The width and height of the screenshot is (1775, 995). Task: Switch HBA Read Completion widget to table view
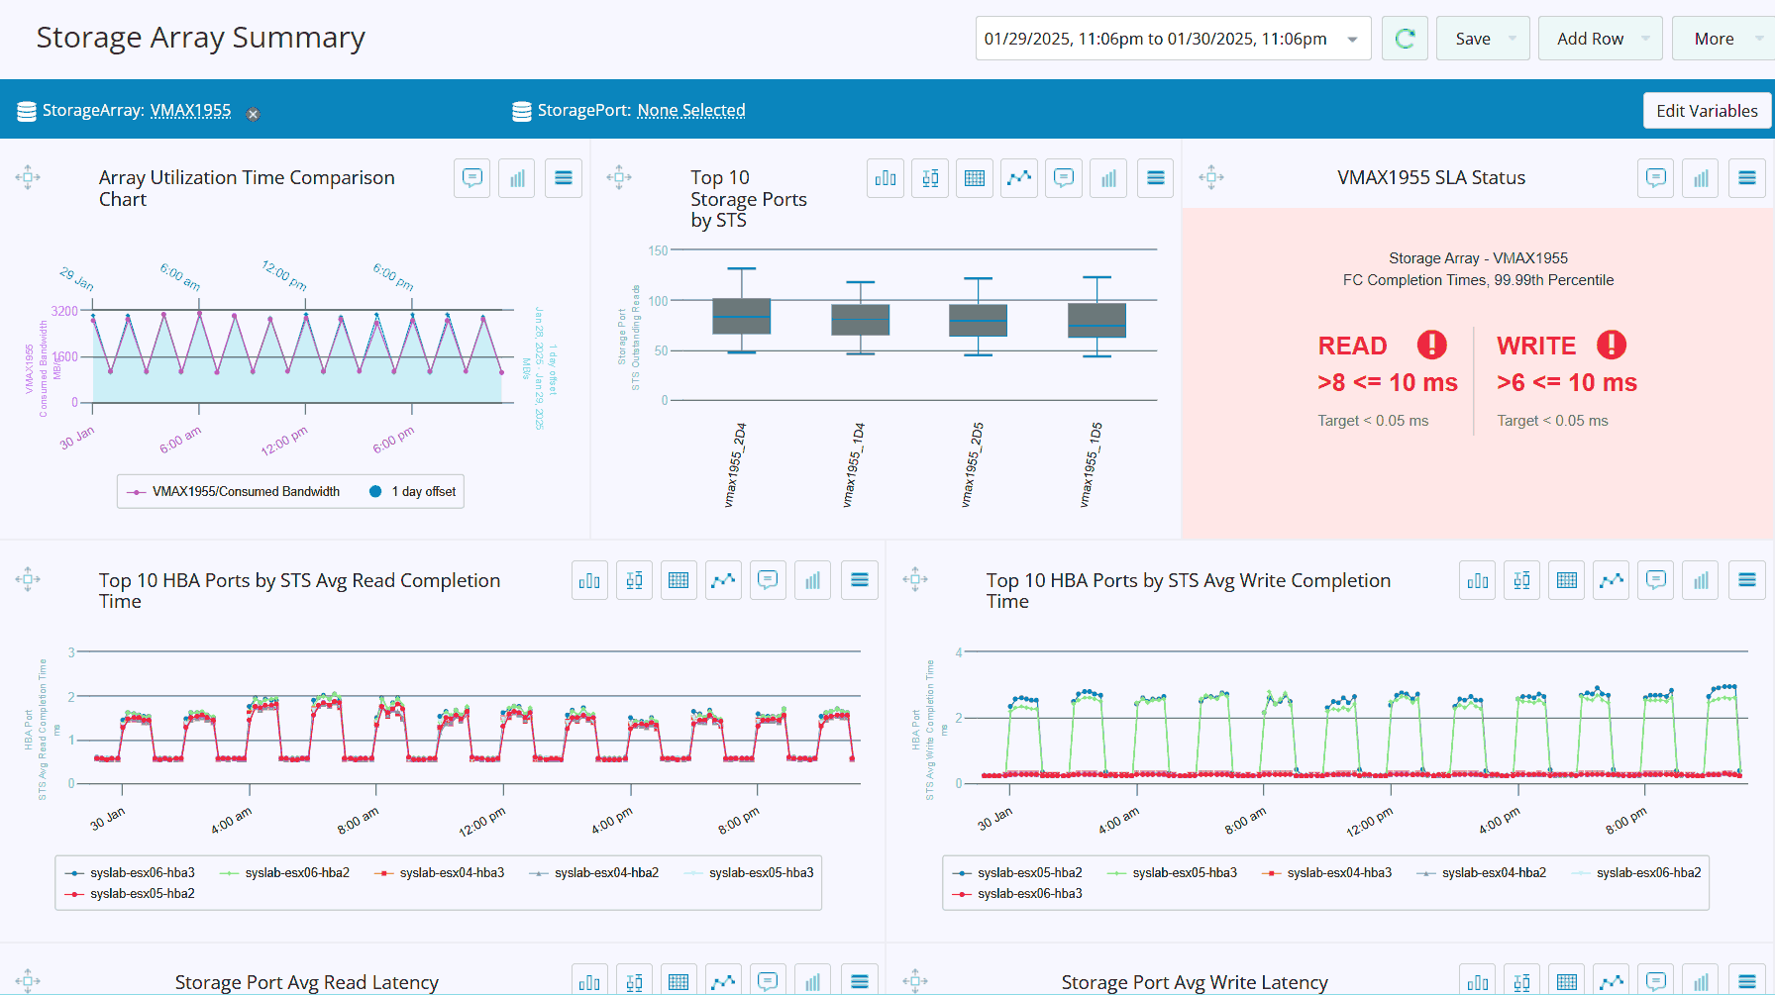(679, 580)
